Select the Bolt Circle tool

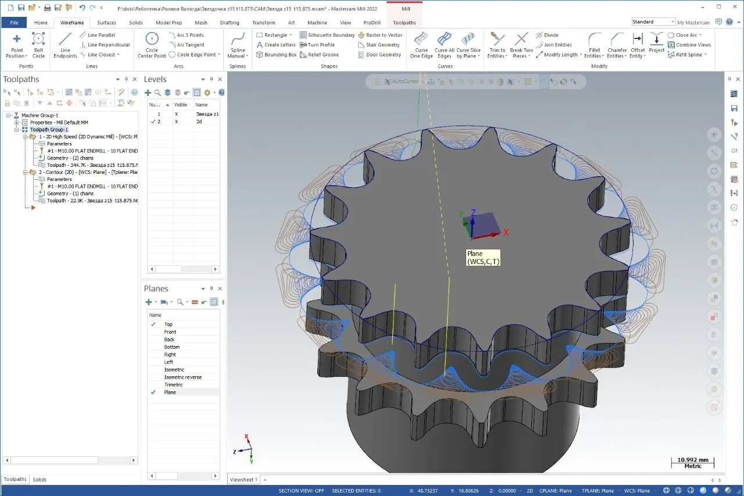click(x=38, y=44)
